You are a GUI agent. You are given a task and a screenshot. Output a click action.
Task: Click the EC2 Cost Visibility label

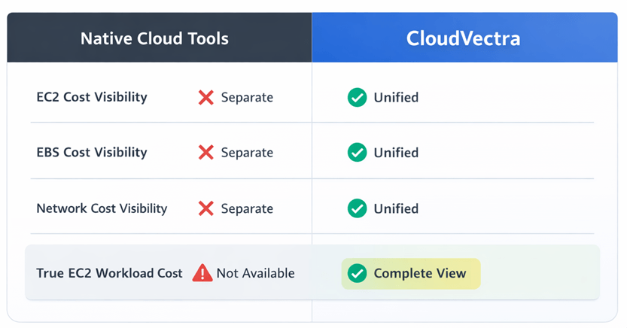[x=92, y=97]
